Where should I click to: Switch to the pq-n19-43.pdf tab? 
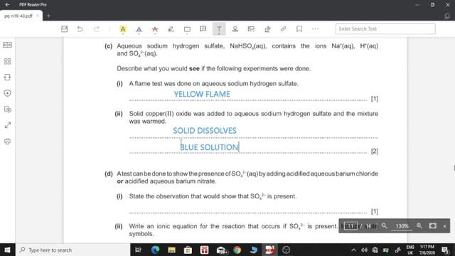18,16
